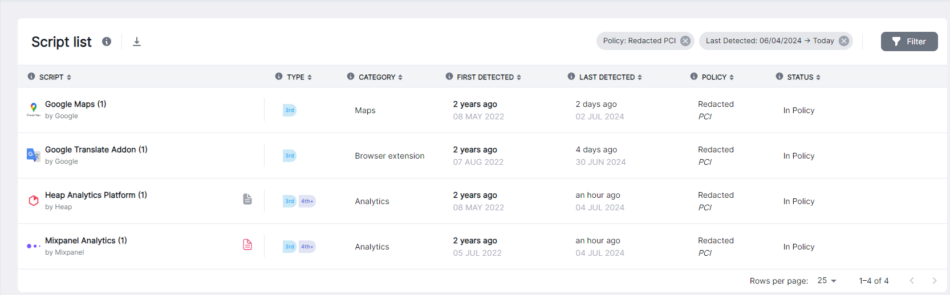The height and width of the screenshot is (295, 950).
Task: Click the by Mixpanel vendor text
Action: pyautogui.click(x=64, y=252)
